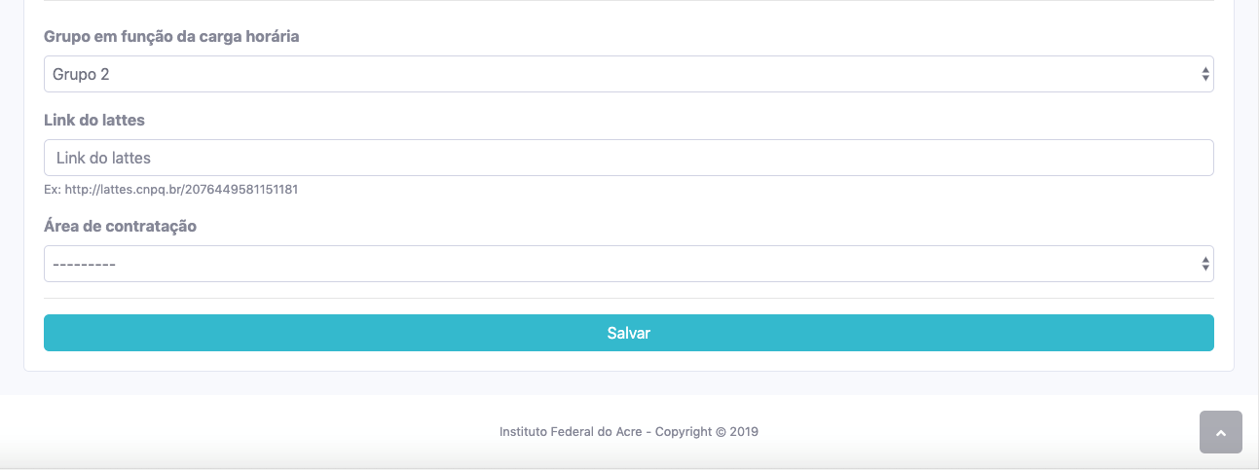Click the divider line above the Salvar button

[x=628, y=298]
